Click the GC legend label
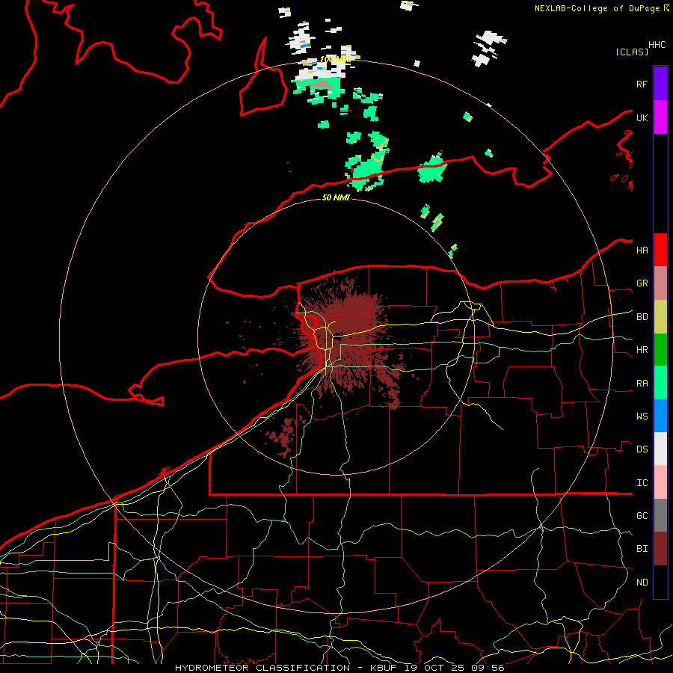 point(642,516)
